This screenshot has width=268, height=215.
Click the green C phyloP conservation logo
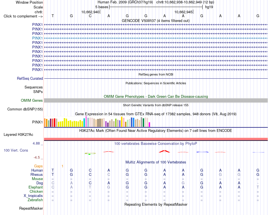(x=90, y=154)
